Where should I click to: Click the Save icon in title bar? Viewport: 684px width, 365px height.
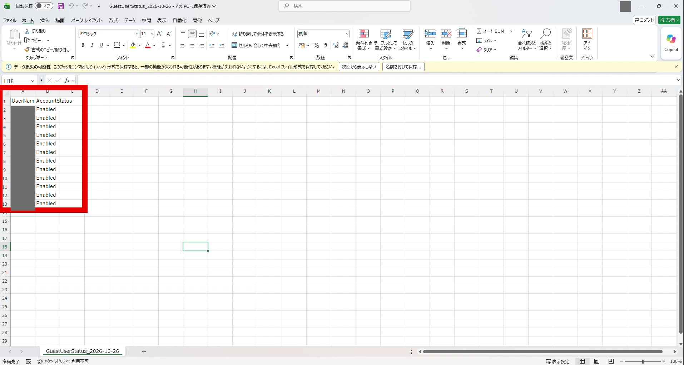point(61,6)
